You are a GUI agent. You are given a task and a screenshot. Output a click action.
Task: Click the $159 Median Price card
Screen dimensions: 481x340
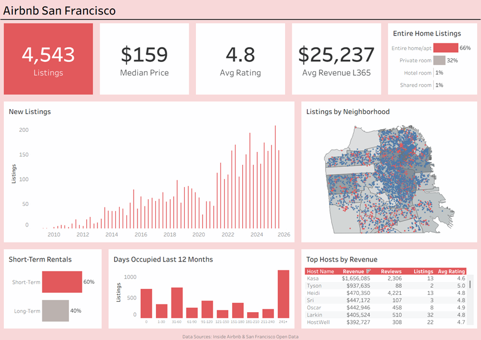[x=144, y=59]
